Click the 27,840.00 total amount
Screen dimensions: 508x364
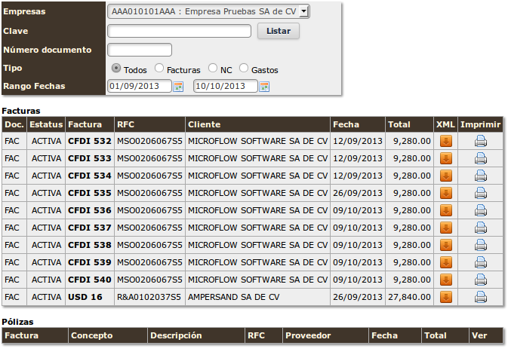click(x=410, y=297)
